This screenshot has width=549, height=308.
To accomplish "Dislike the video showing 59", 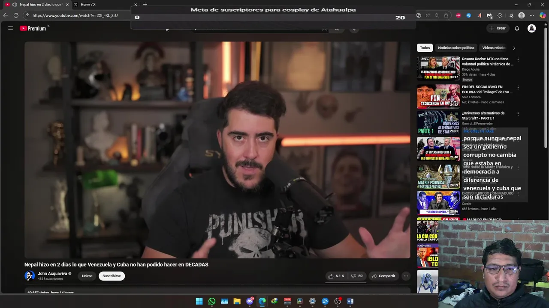I will (x=357, y=276).
